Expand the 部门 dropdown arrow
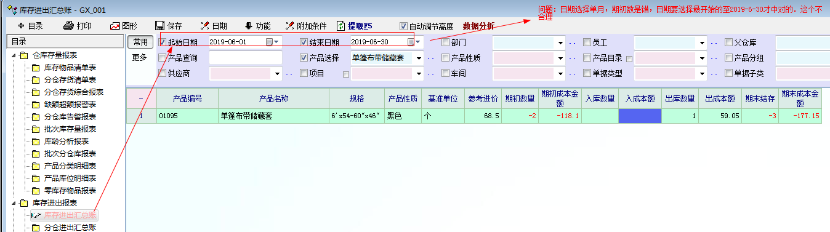830x232 pixels. point(560,42)
